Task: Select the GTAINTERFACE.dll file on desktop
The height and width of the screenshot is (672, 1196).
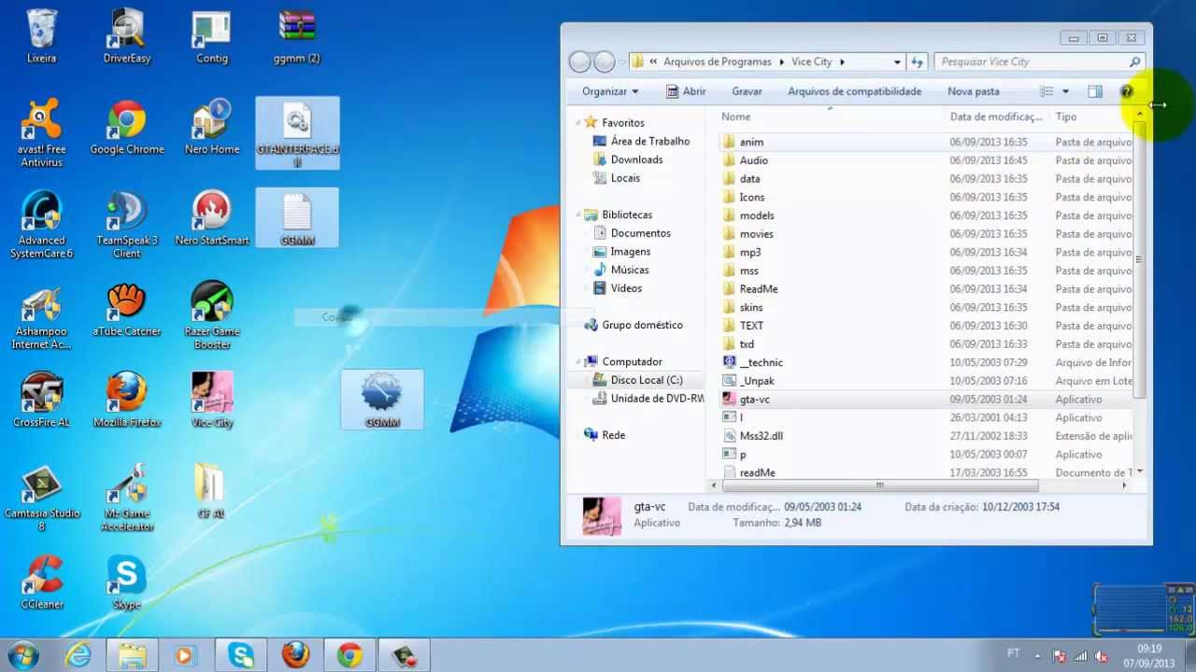Action: tap(297, 133)
